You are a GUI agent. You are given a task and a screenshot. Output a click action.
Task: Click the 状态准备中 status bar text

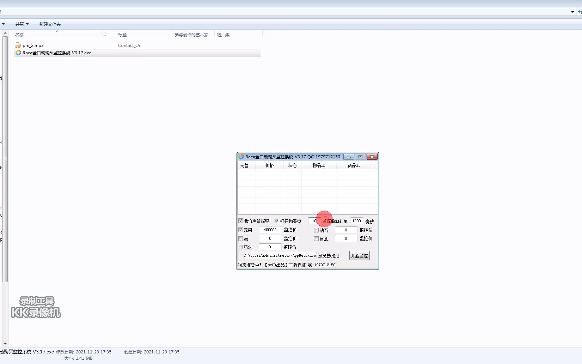[250, 265]
